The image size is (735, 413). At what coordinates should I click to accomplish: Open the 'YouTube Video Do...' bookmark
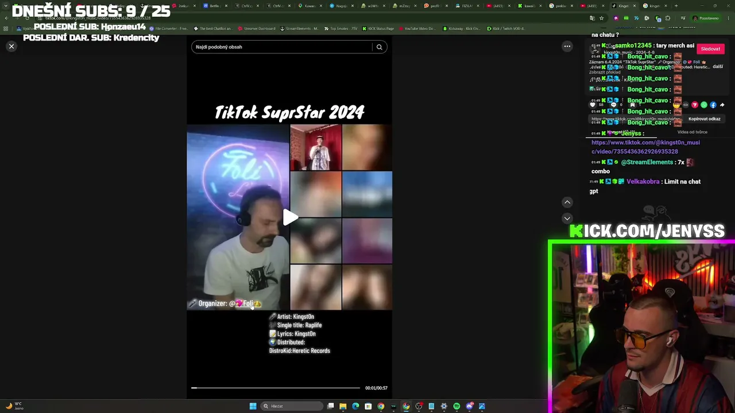417,28
